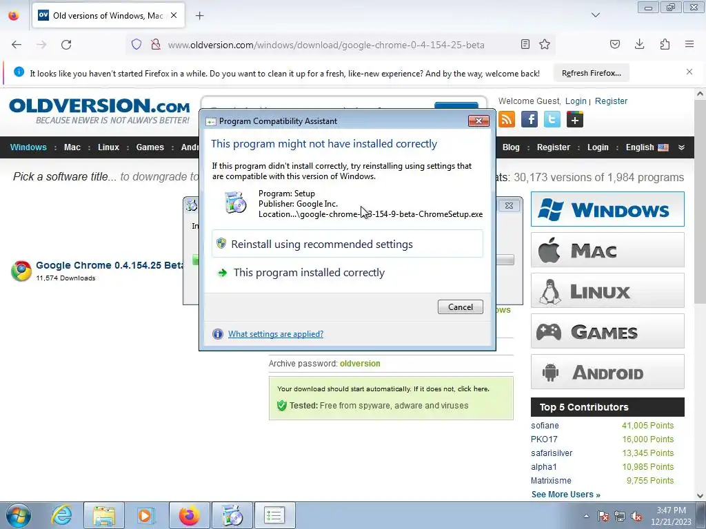Open Windows Media Player on taskbar
Image resolution: width=706 pixels, height=529 pixels.
point(145,515)
